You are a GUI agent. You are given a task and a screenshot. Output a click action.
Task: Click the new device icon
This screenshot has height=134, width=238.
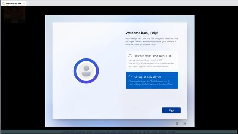point(130,77)
